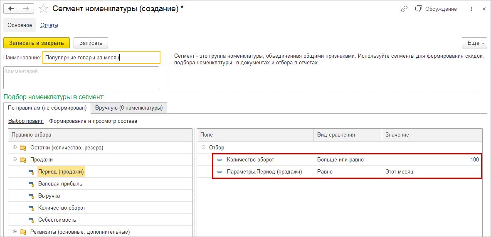Open the Отчеты section link
491x237 pixels.
pyautogui.click(x=49, y=25)
